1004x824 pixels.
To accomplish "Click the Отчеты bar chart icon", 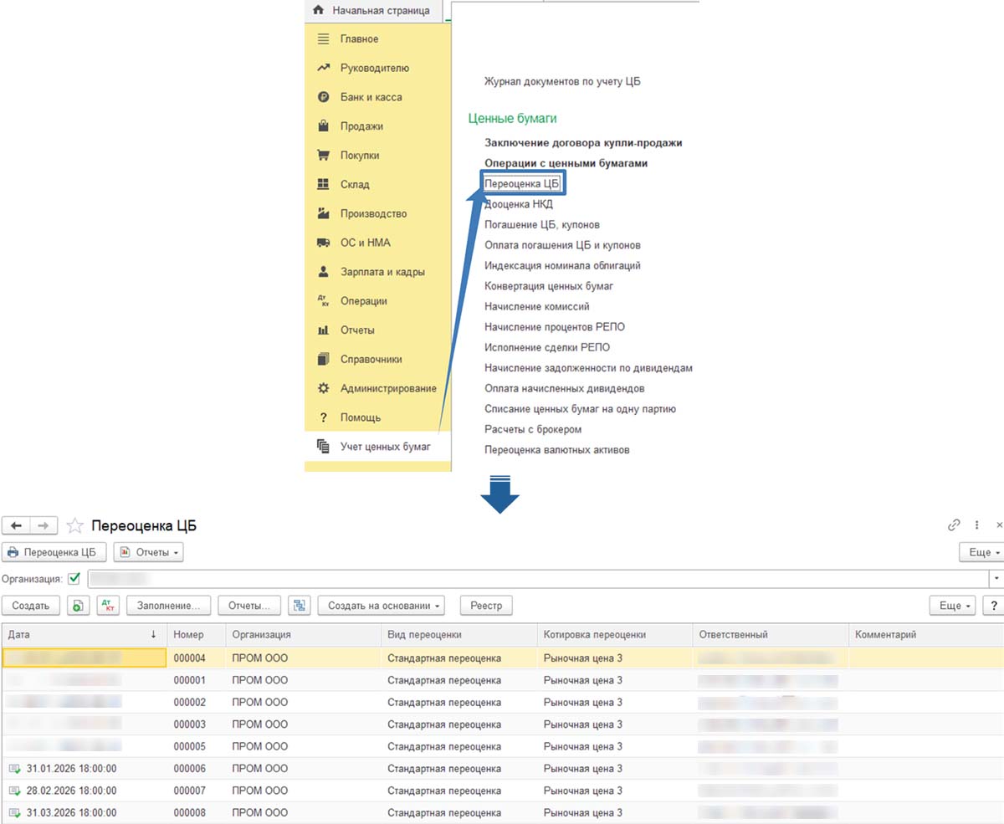I will [x=324, y=330].
